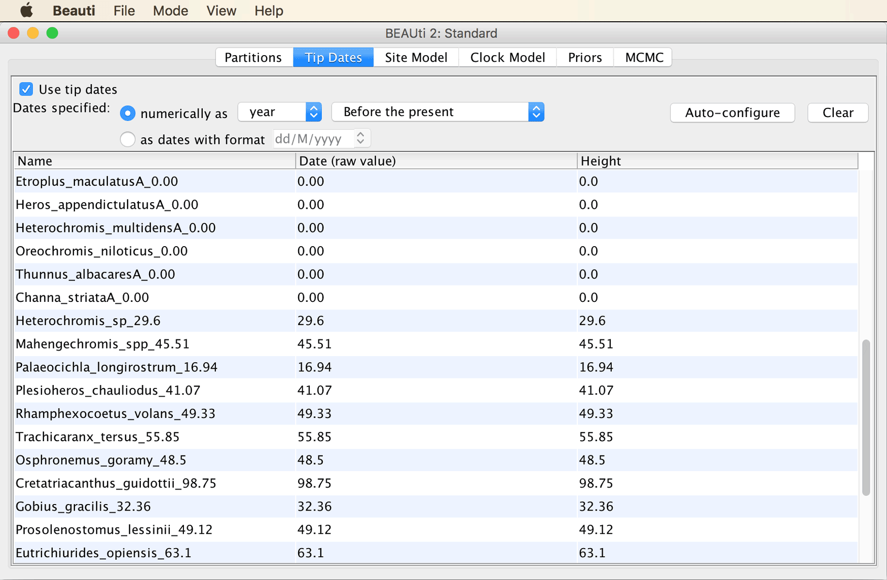The height and width of the screenshot is (580, 887).
Task: Select row Mahengechromis_spp_45.51
Action: [436, 344]
